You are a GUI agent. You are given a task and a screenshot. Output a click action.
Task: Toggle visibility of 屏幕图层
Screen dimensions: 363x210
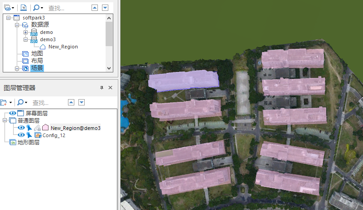13,113
